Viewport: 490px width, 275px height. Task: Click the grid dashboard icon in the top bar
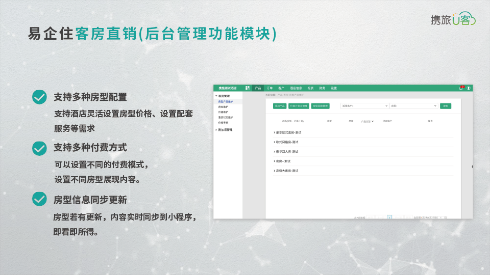click(x=248, y=88)
